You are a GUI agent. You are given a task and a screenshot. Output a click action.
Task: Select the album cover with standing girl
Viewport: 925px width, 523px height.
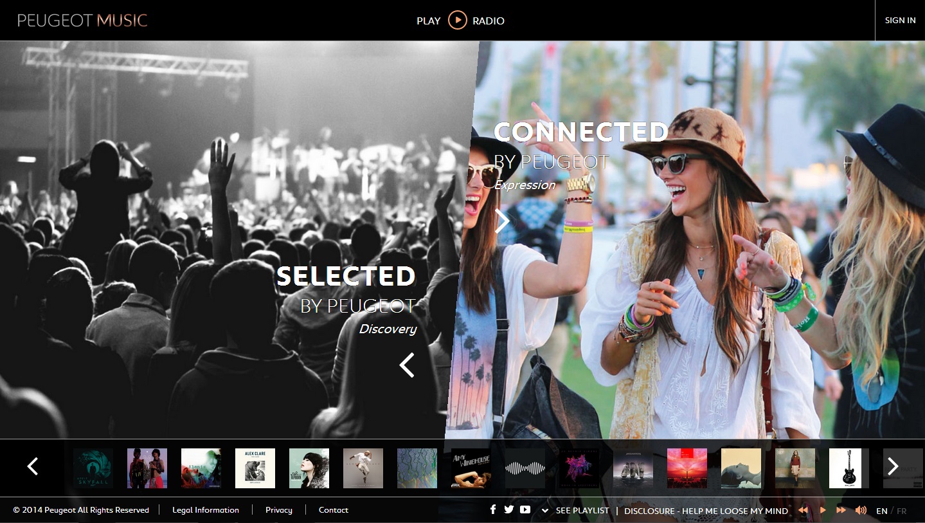point(795,468)
